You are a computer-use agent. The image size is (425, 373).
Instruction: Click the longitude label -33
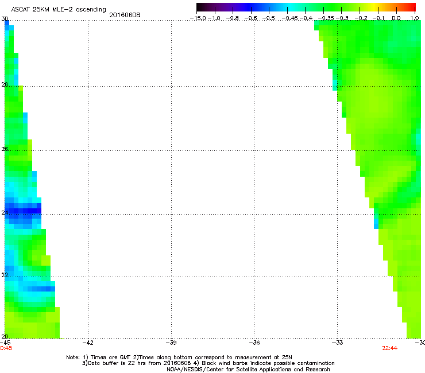[x=338, y=343]
